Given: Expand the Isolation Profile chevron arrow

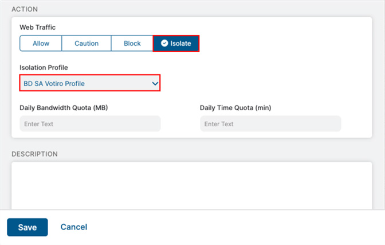Looking at the screenshot, I should (155, 84).
